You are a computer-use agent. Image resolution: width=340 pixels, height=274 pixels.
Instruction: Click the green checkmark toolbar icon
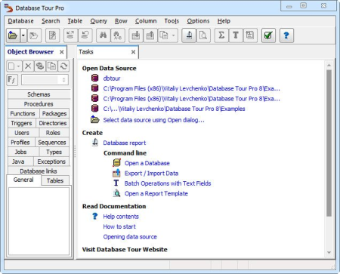268,35
